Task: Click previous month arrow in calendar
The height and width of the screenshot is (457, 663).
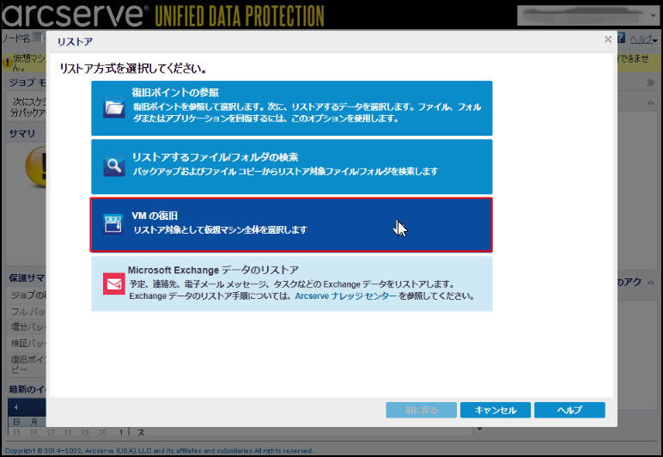Action: pyautogui.click(x=16, y=407)
